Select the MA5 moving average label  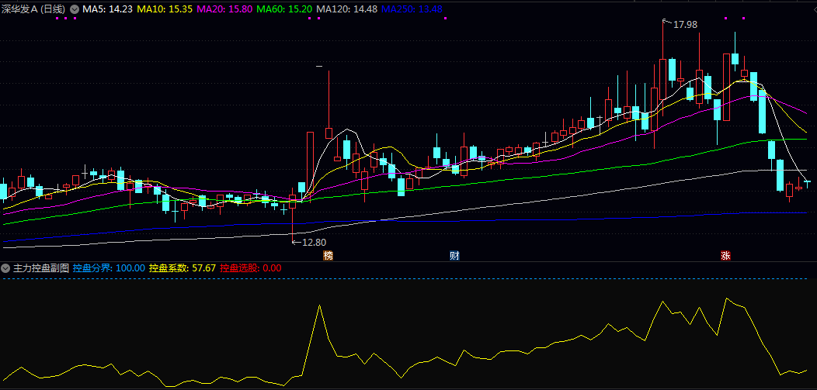coord(107,9)
